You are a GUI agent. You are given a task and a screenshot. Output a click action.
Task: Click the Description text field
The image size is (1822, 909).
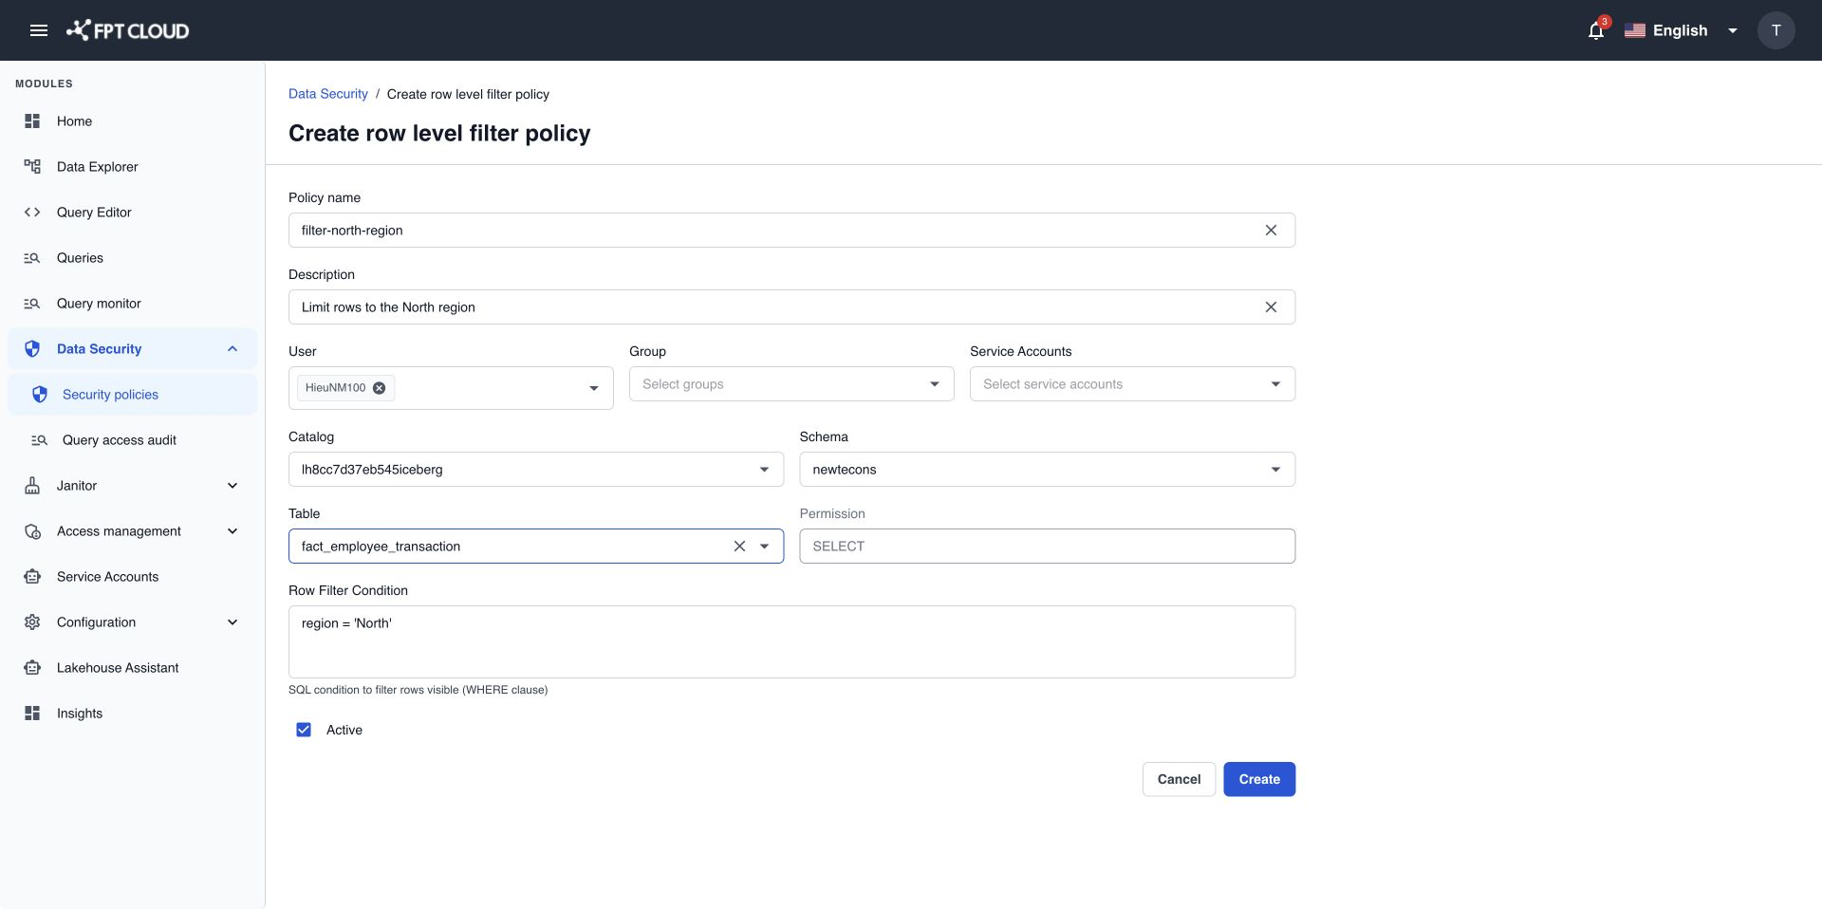tap(791, 307)
